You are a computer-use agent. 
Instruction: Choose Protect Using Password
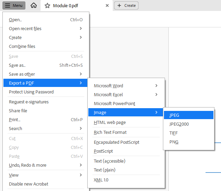(x=46, y=92)
